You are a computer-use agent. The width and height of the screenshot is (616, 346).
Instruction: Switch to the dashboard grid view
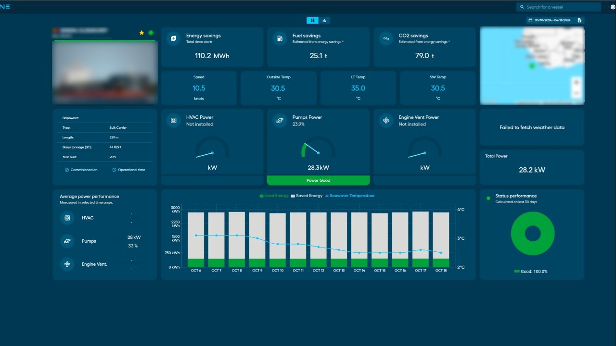(312, 20)
